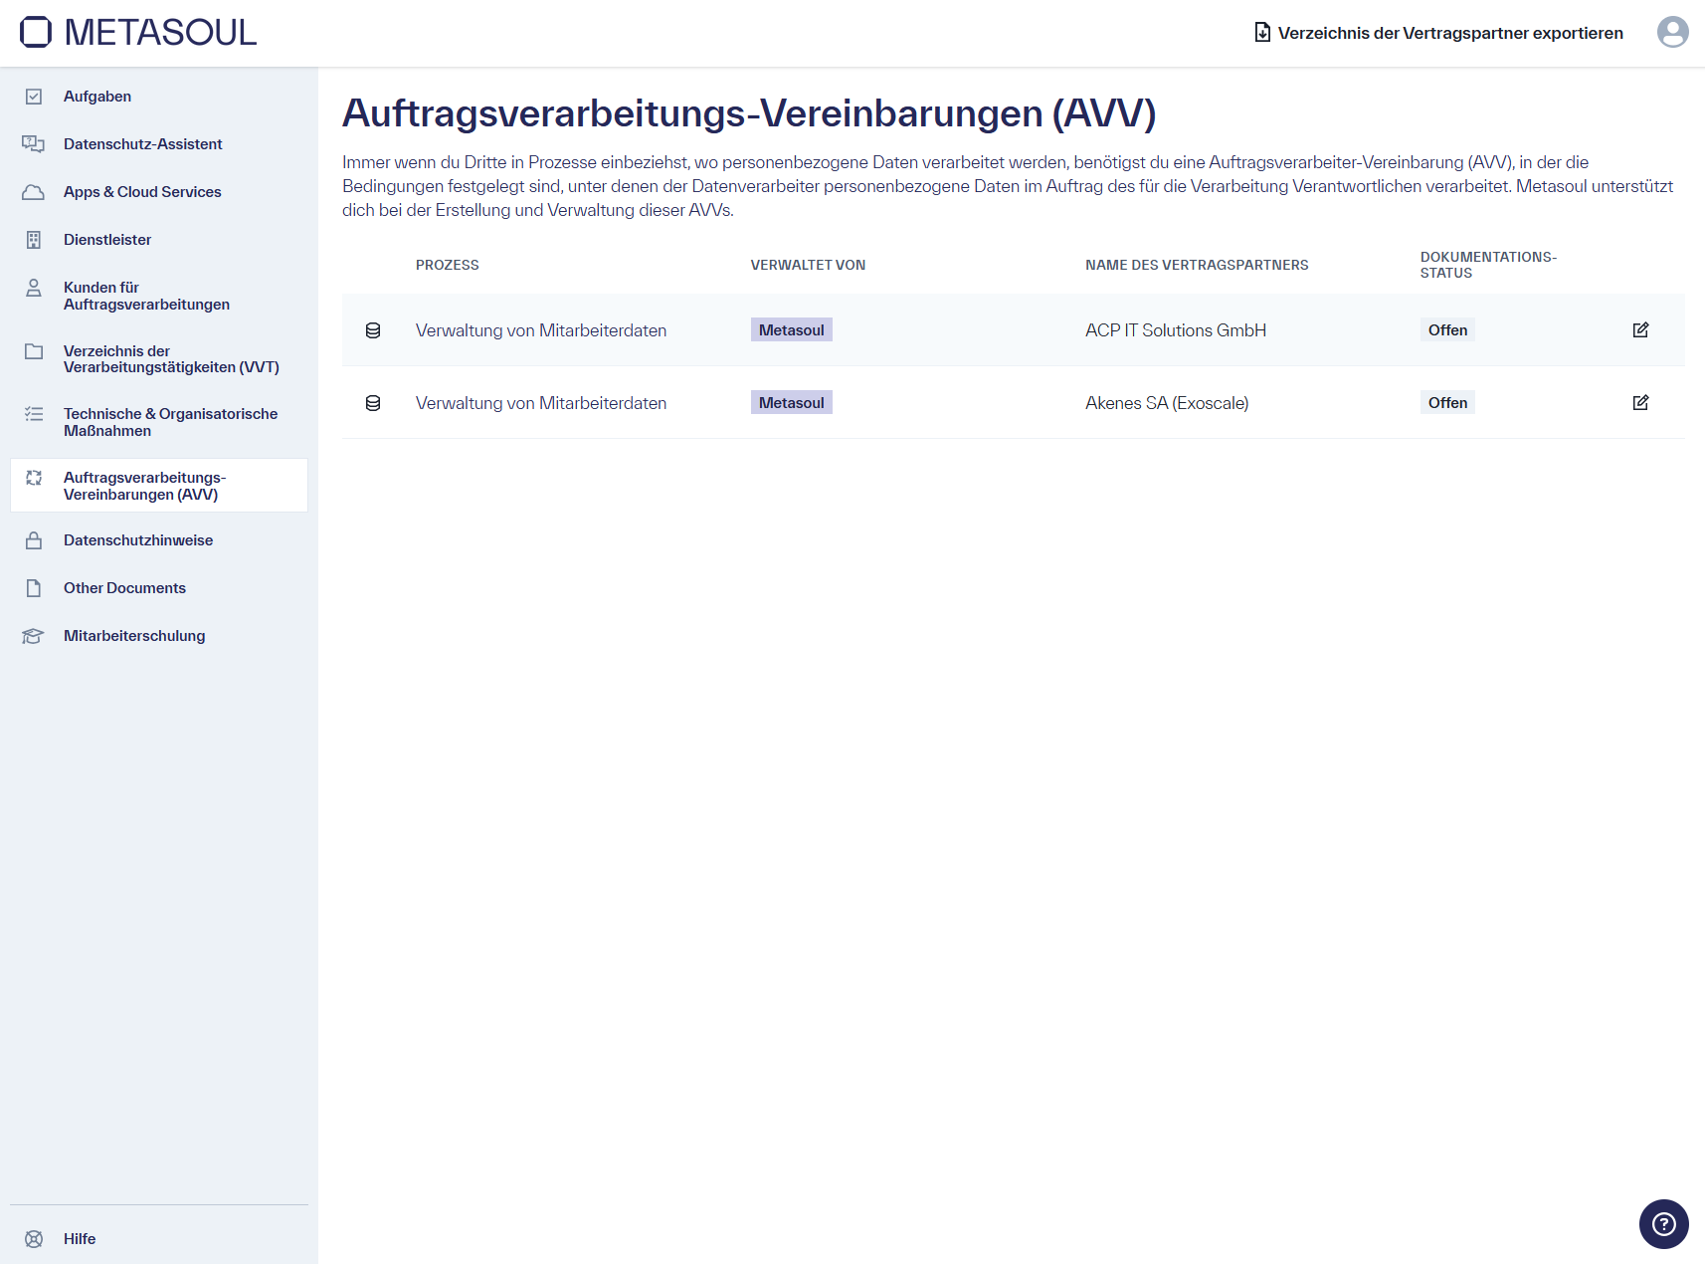Open the Dienstleister building icon

34,239
